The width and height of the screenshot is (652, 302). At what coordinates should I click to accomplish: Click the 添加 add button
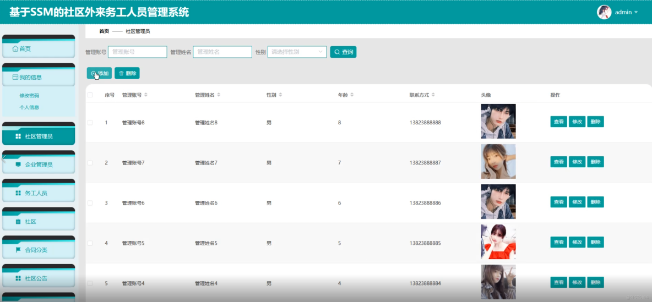(99, 73)
